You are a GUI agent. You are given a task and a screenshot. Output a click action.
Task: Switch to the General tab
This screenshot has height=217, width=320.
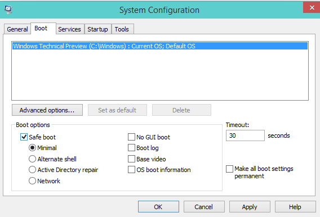(17, 29)
